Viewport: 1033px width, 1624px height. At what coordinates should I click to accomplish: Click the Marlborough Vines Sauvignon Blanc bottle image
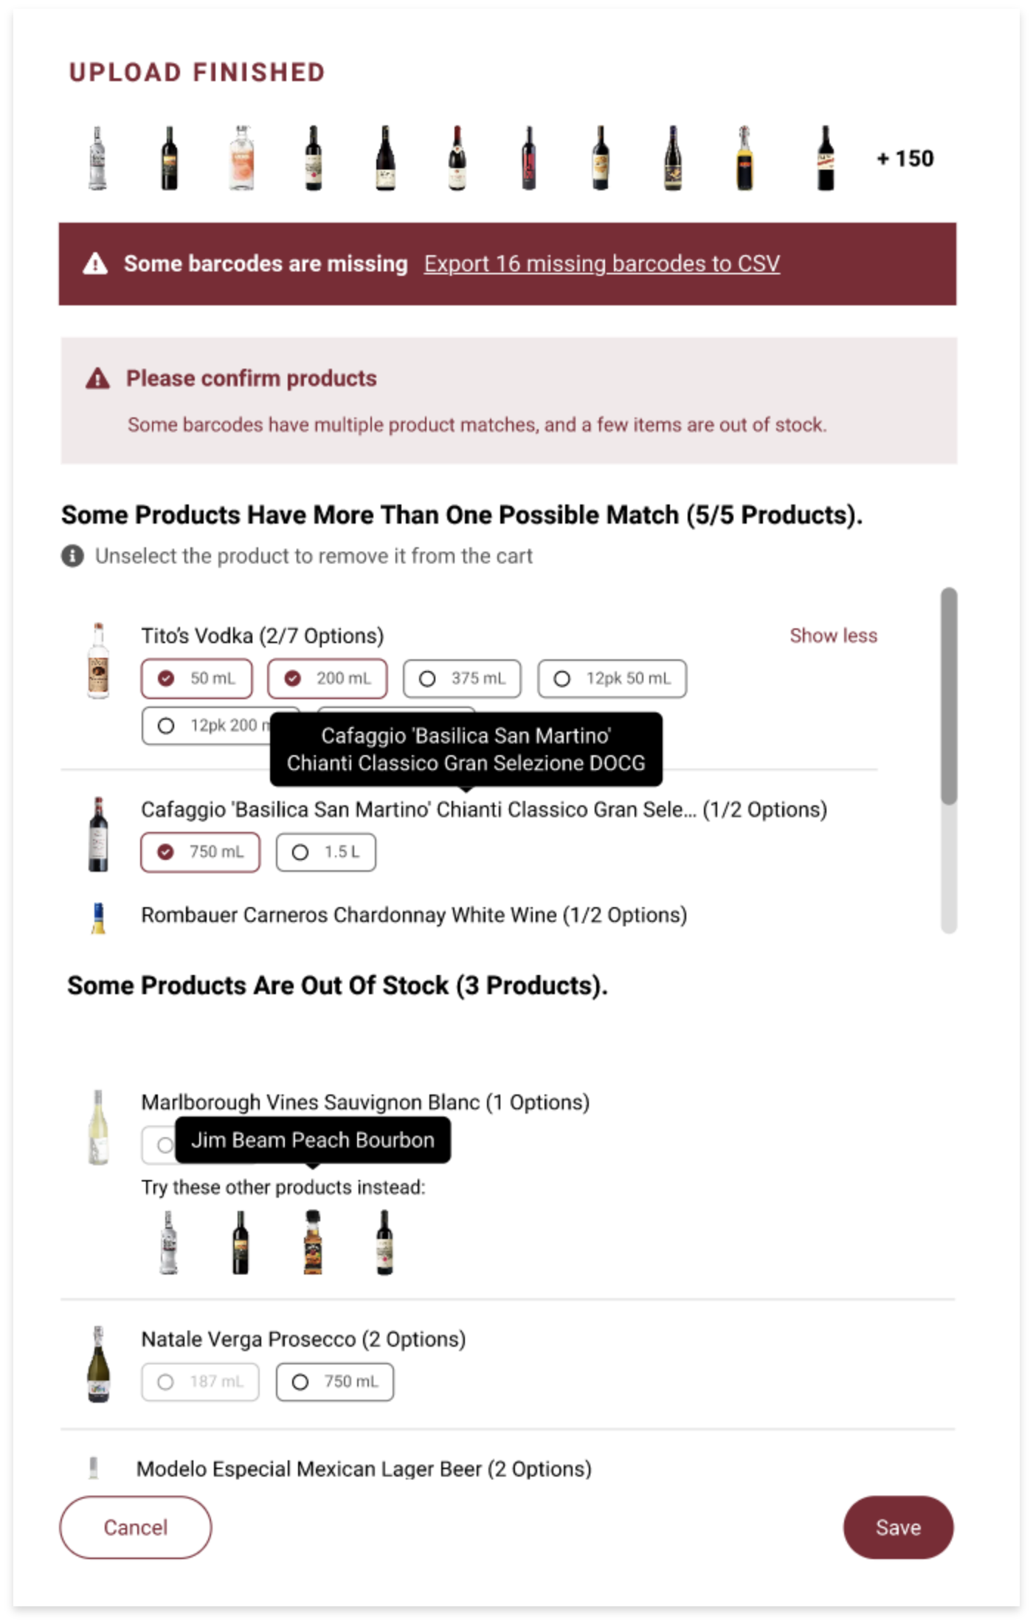point(98,1127)
